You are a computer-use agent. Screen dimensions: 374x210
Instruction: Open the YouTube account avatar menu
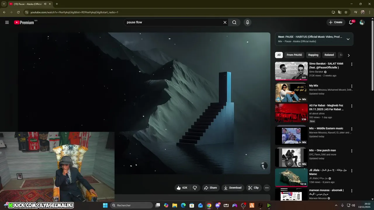coord(362,22)
